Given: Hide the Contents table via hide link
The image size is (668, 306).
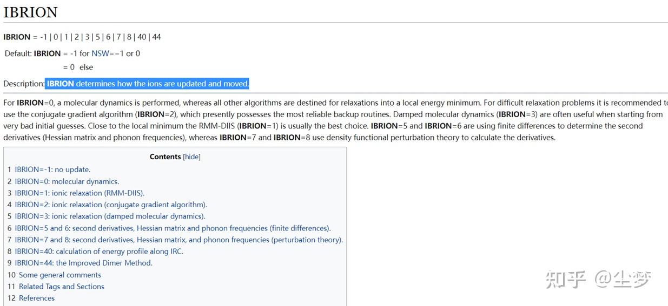Looking at the screenshot, I should pyautogui.click(x=191, y=157).
